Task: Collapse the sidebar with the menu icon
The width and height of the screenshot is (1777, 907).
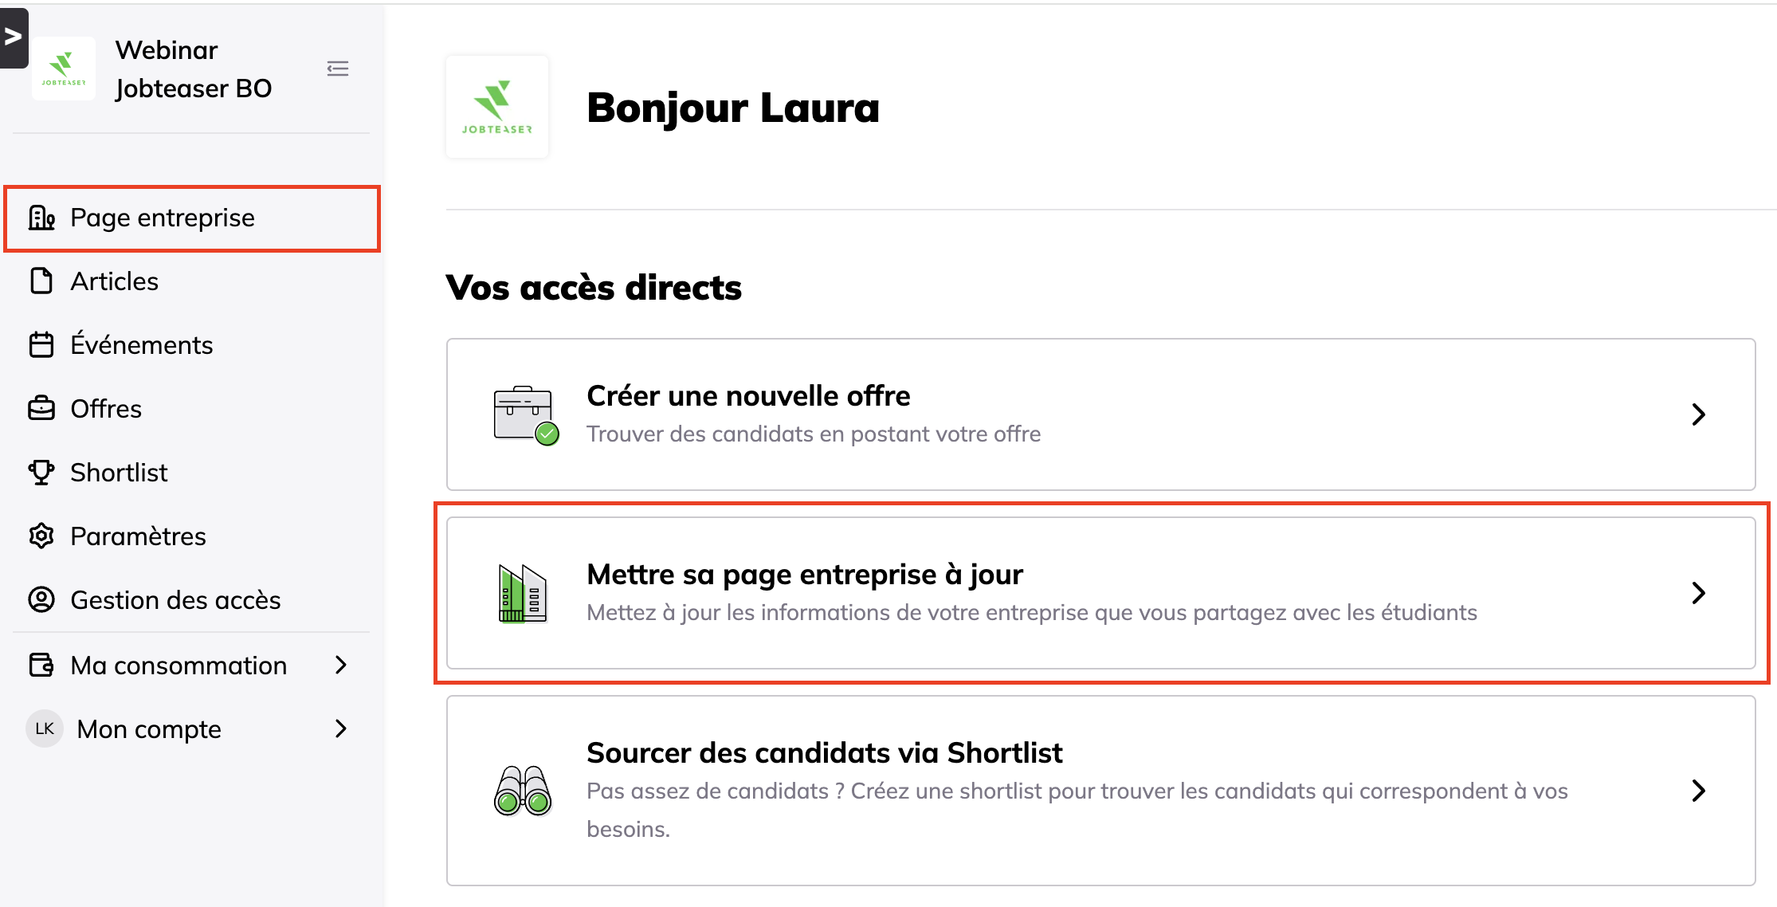Action: tap(338, 69)
